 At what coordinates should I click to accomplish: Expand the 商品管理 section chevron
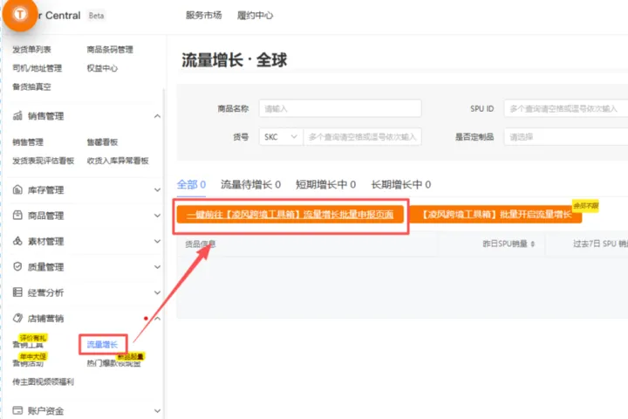pos(157,216)
